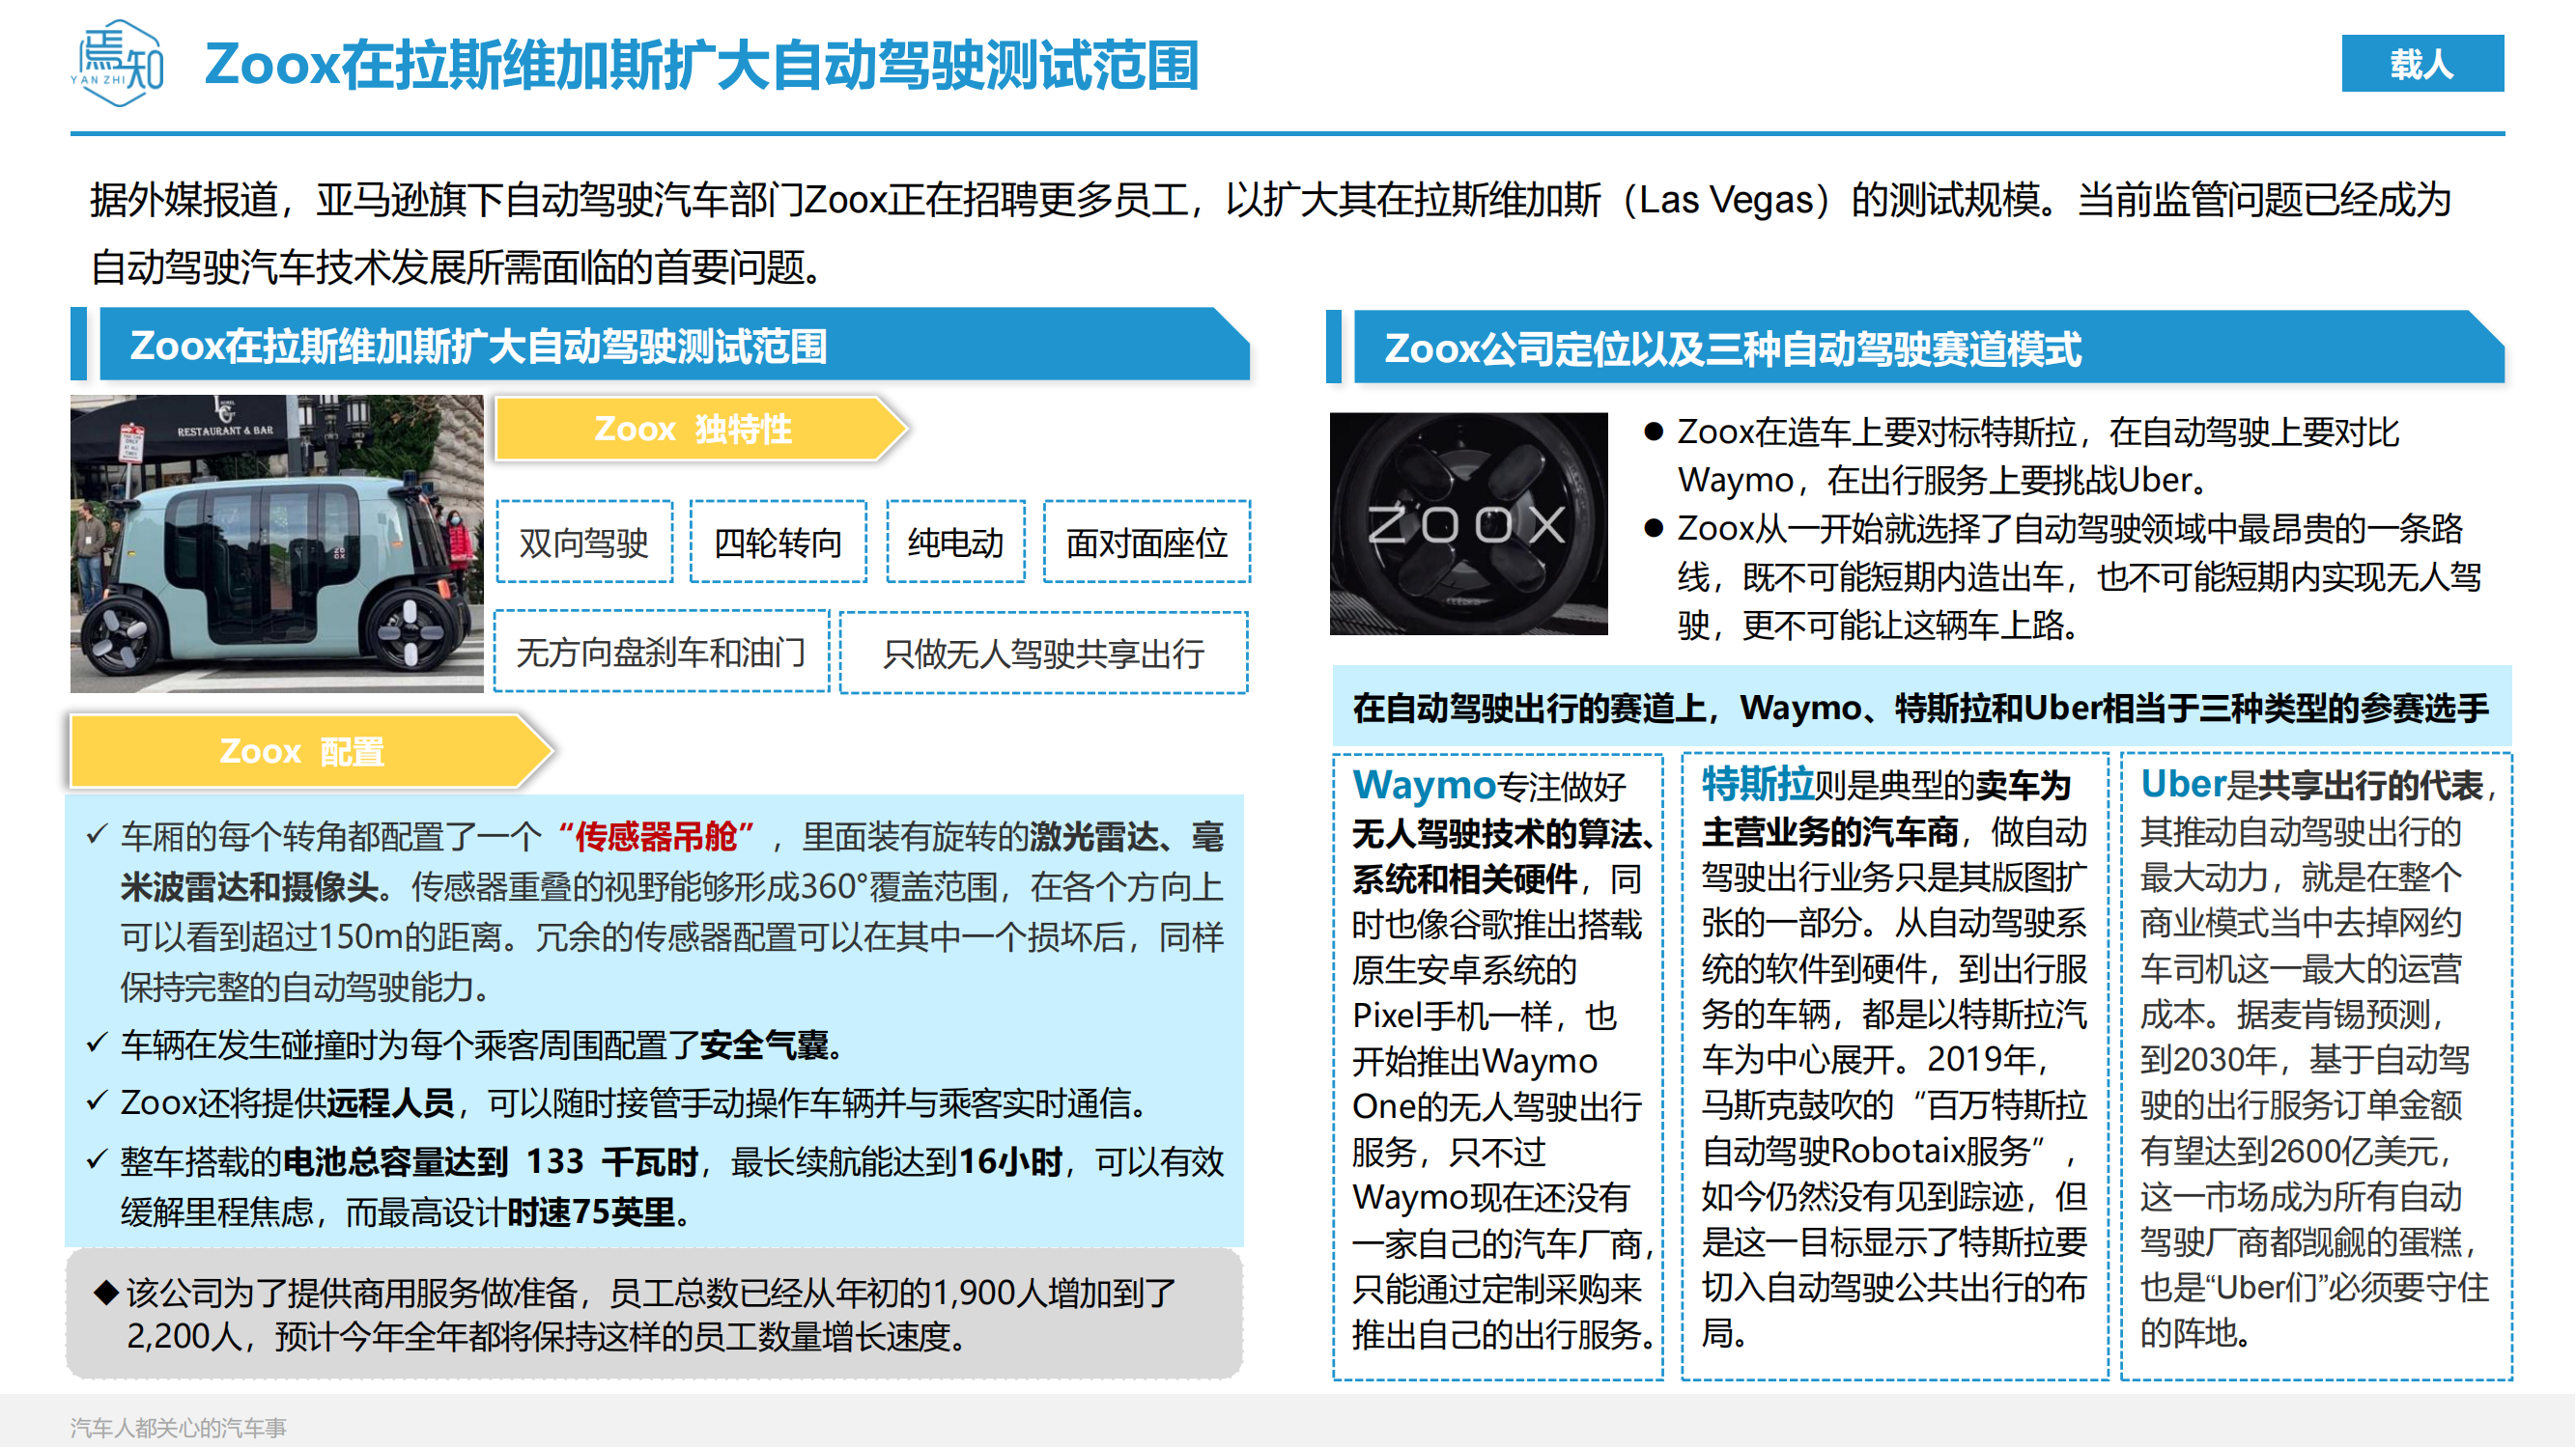The height and width of the screenshot is (1448, 2576).
Task: Click the text “百万特斯拉自动驾驶Robotaix服务”
Action: (x=1894, y=1128)
